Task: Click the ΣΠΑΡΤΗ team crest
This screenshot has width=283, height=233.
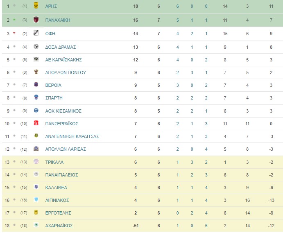Action: [x=36, y=97]
